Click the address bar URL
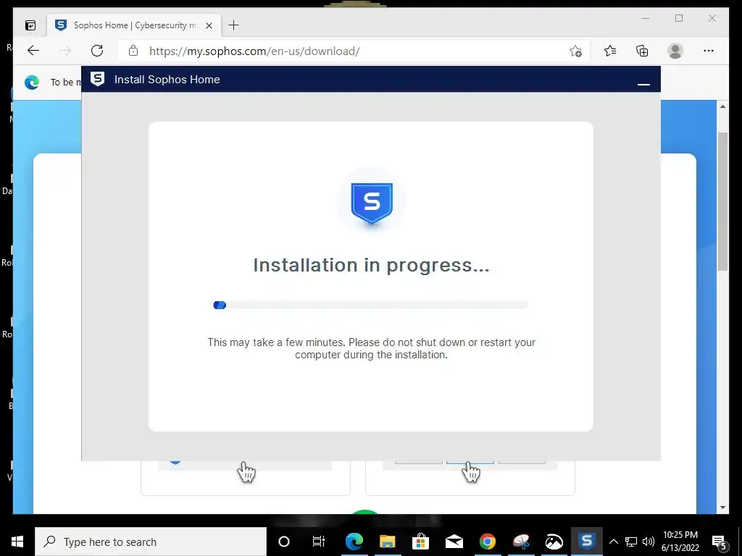Viewport: 742px width, 556px height. coord(254,51)
